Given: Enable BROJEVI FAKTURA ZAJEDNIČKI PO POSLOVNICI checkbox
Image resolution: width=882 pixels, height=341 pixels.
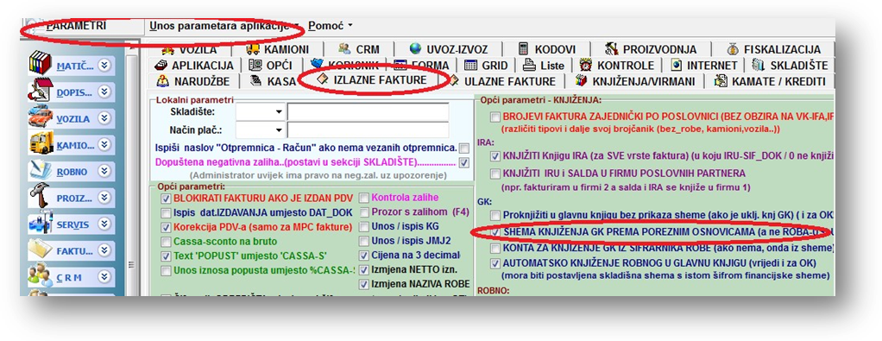Looking at the screenshot, I should (495, 117).
